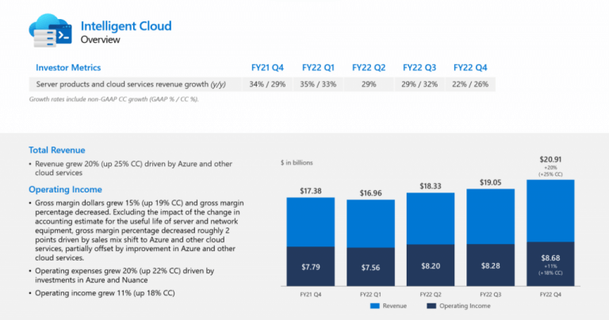The height and width of the screenshot is (320, 609).
Task: Click the single 29% table cell
Action: [x=369, y=84]
